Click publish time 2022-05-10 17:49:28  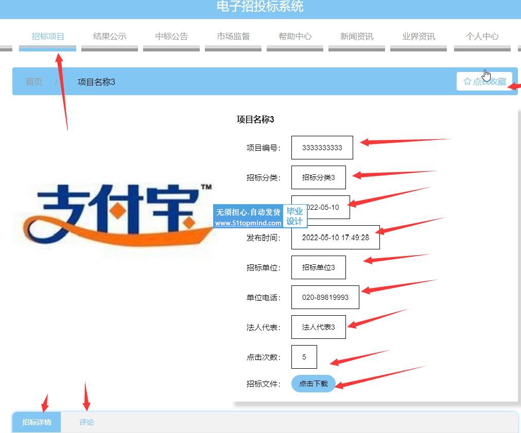[336, 238]
